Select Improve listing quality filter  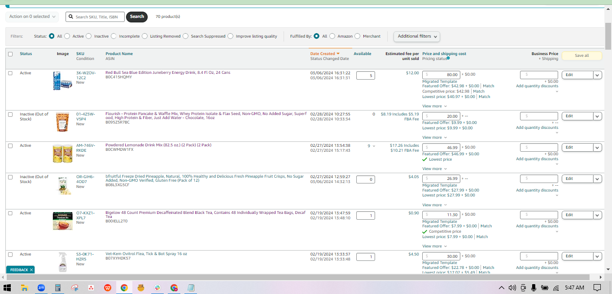click(x=231, y=36)
